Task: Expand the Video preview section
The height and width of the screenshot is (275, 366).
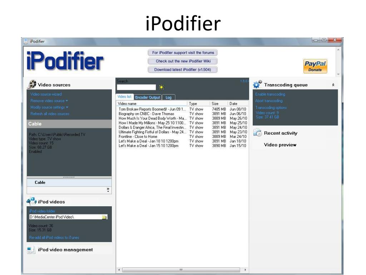Action: point(280,145)
